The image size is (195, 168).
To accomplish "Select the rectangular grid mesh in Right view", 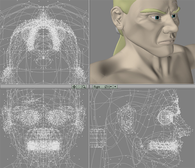I will pyautogui.click(x=98, y=138).
